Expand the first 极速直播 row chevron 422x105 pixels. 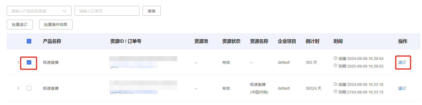point(18,62)
